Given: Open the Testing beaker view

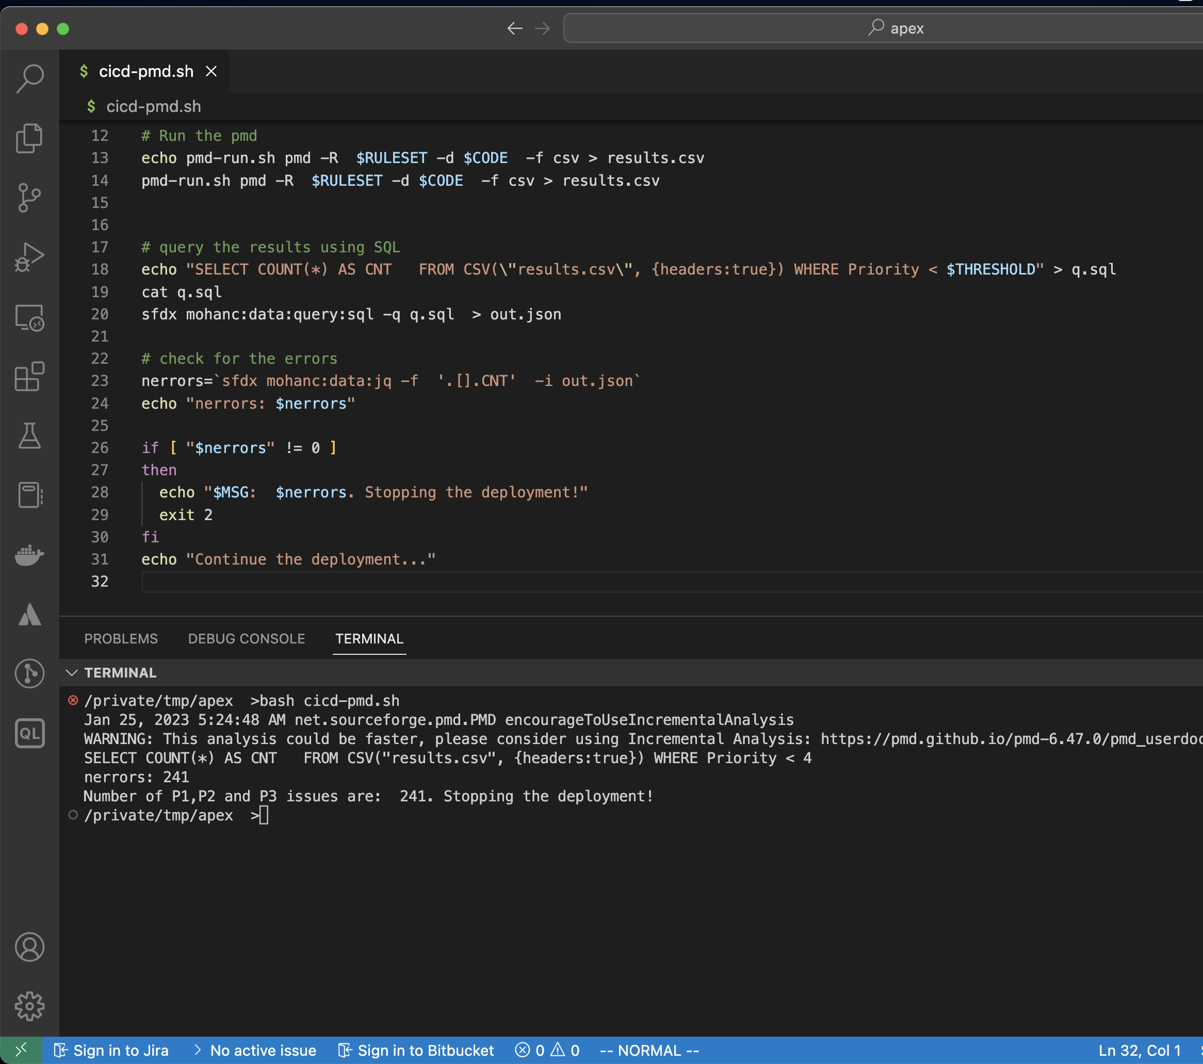Looking at the screenshot, I should pos(29,437).
